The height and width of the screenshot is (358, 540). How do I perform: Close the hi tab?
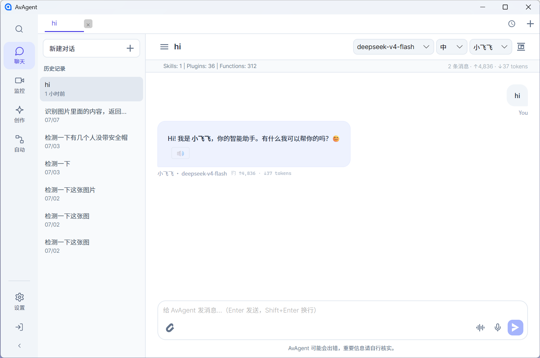point(88,24)
